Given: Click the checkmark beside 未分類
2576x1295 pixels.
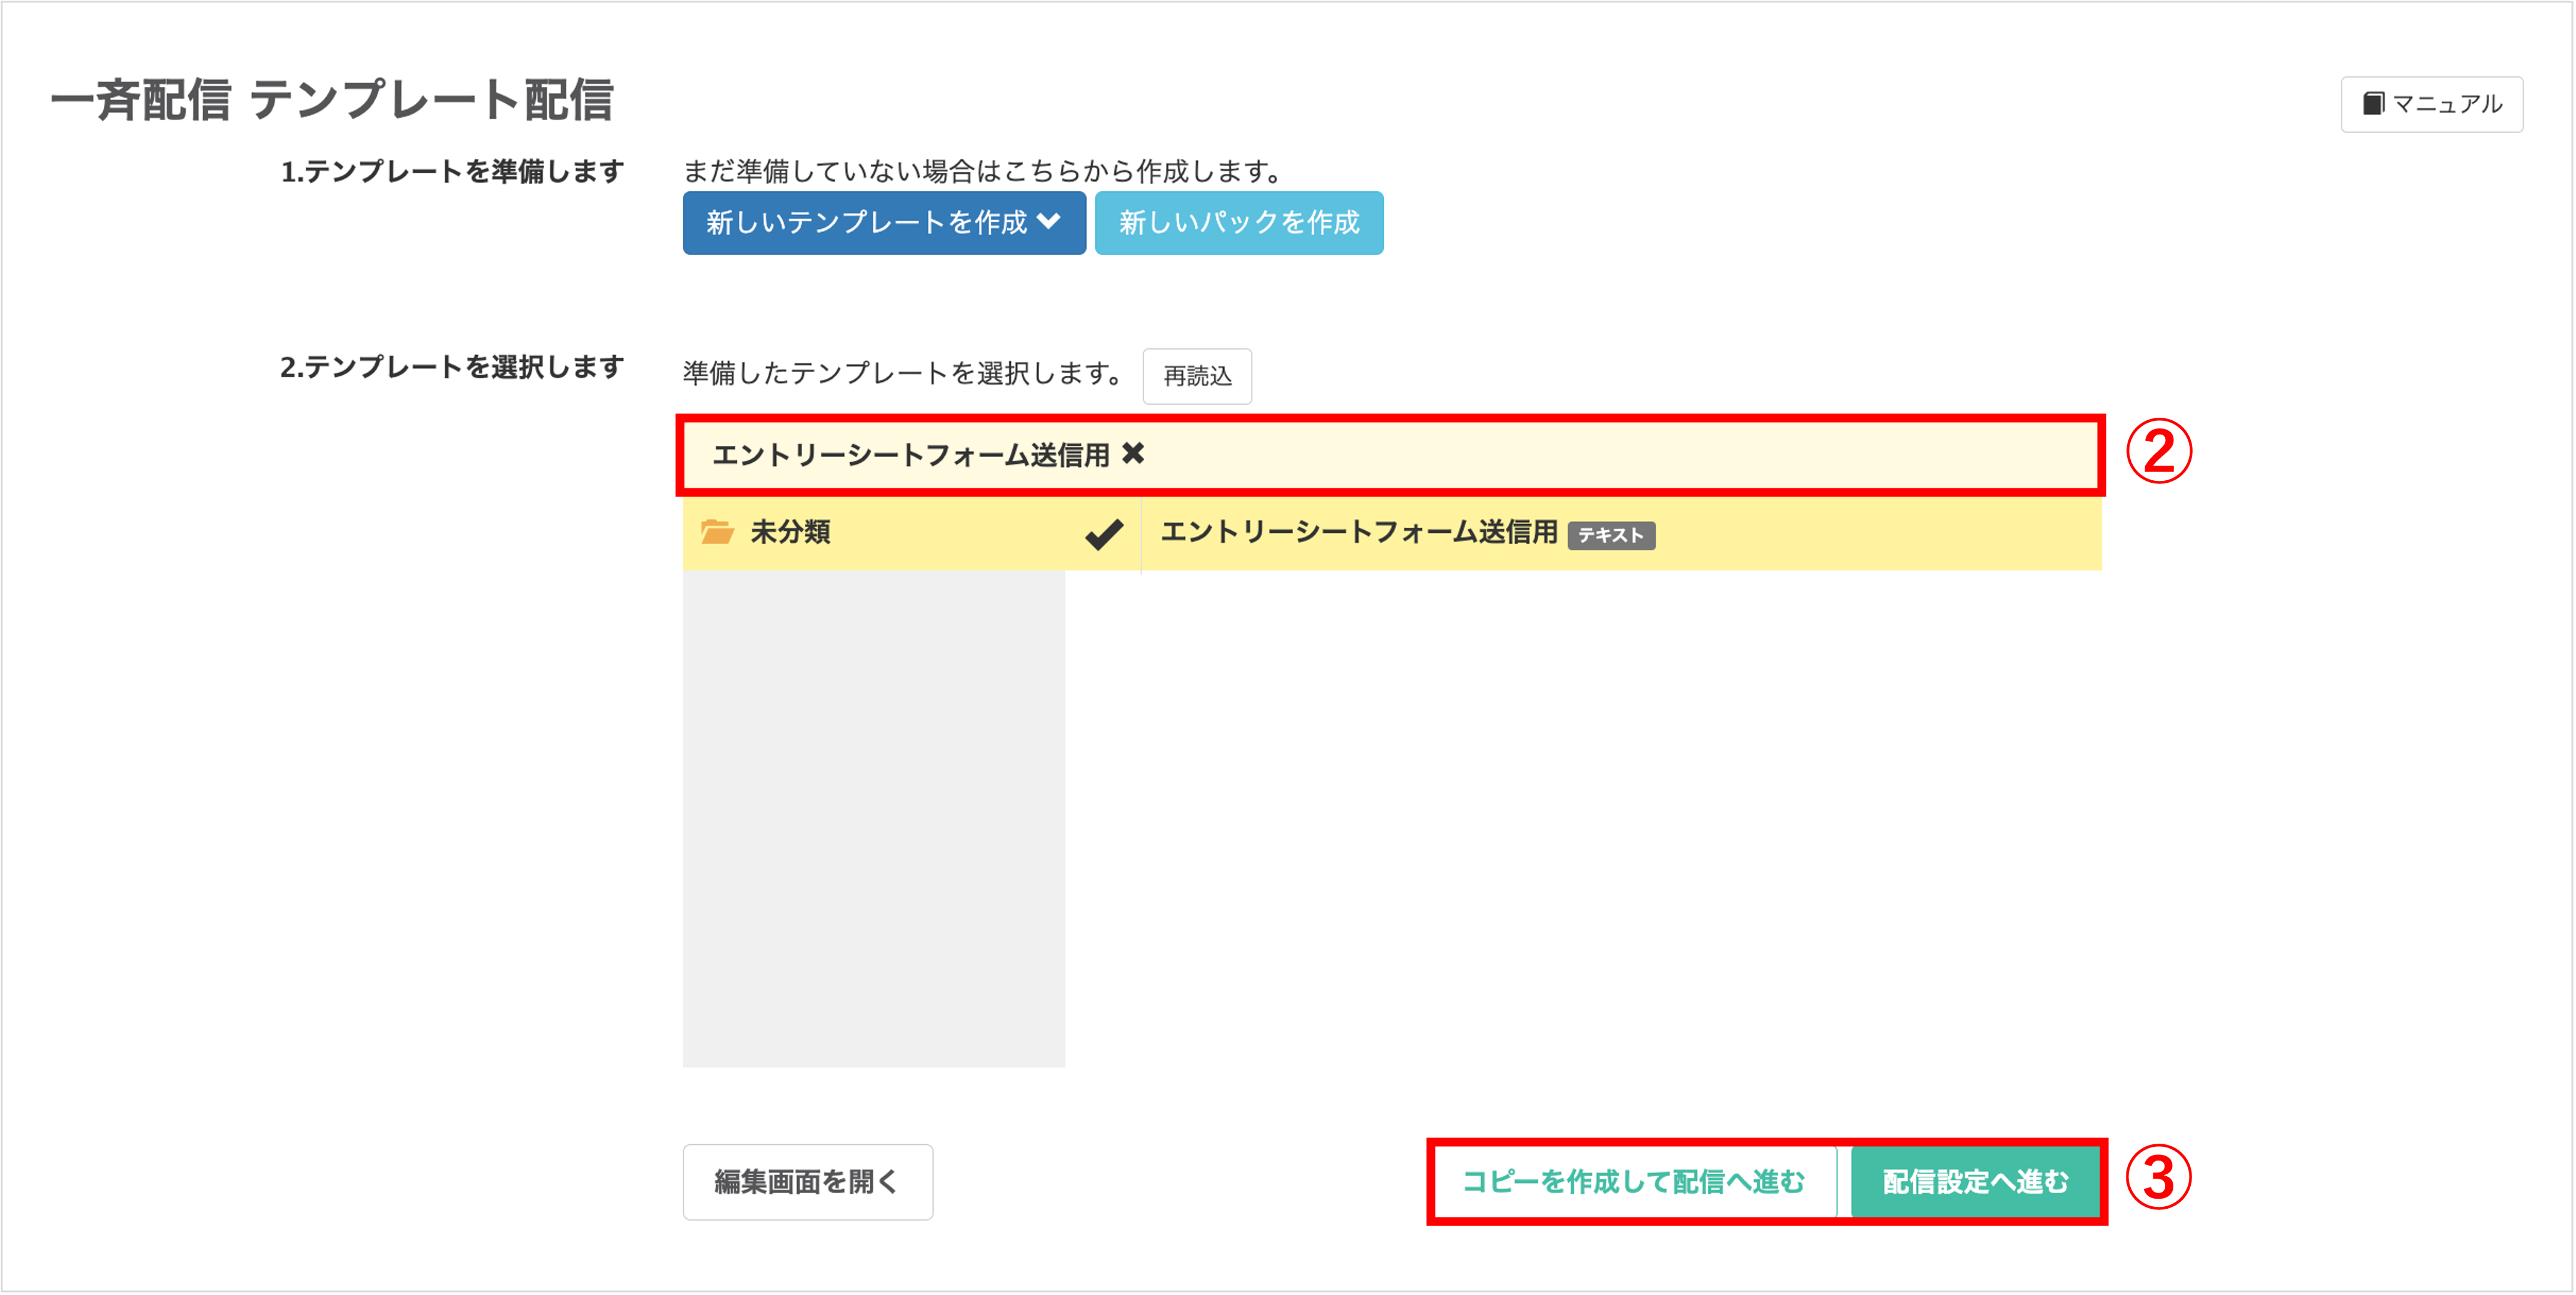Looking at the screenshot, I should pyautogui.click(x=1104, y=534).
